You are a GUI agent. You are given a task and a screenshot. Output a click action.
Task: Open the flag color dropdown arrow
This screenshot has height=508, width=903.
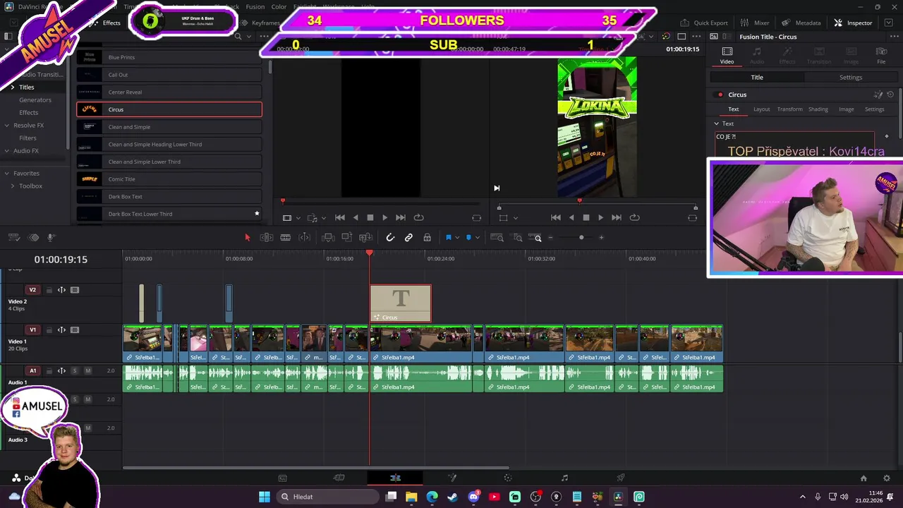pyautogui.click(x=457, y=238)
